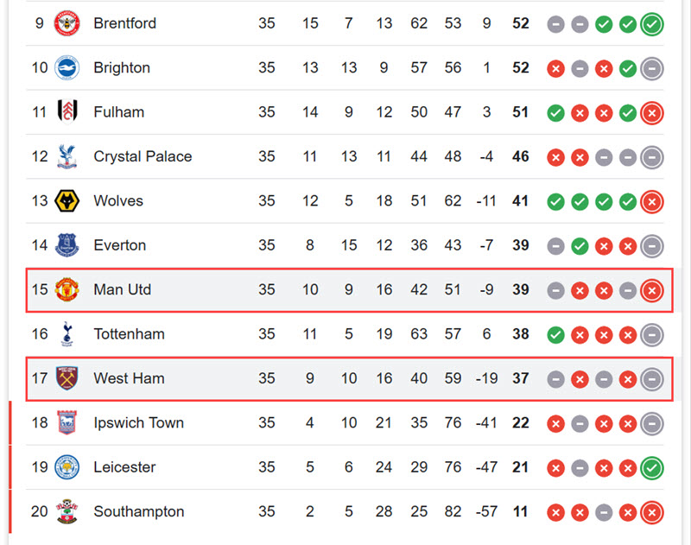Click the Everton club crest
The image size is (691, 545).
[x=67, y=245]
